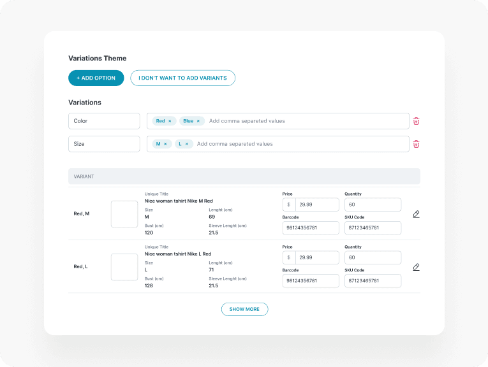Screen dimensions: 488x367
Task: Click bust value 120
Action: (x=149, y=233)
